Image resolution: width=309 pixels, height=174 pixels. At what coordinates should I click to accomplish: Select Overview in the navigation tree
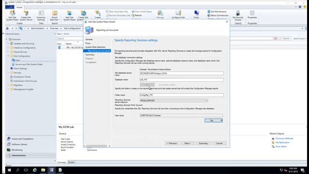click(16, 40)
